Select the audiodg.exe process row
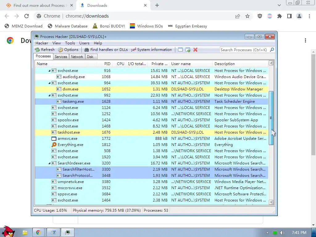The image size is (316, 237). (152, 77)
